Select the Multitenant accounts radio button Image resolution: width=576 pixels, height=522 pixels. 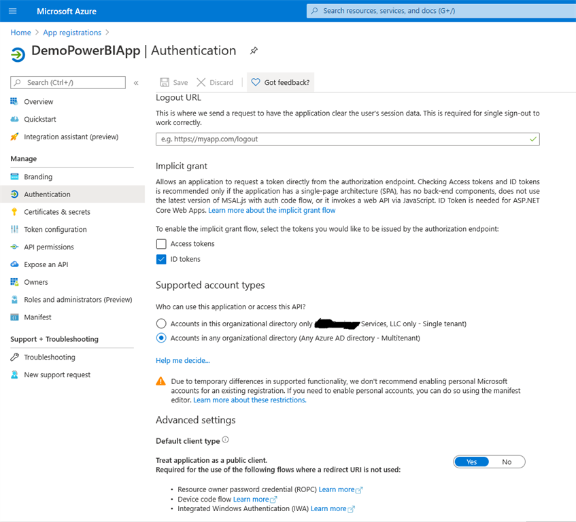pyautogui.click(x=161, y=338)
